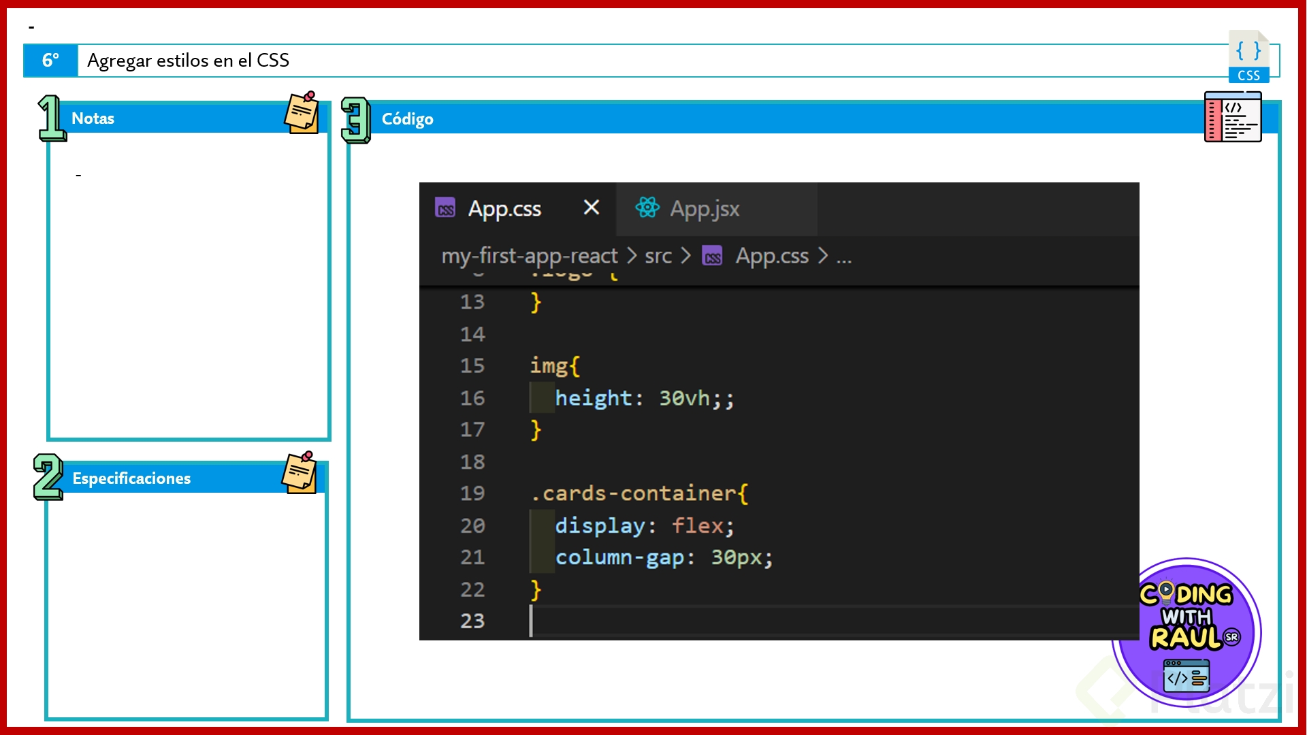Close the App.css editor tab

[x=591, y=208]
